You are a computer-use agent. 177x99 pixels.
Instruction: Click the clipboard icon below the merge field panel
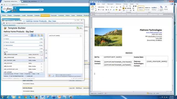pos(50,76)
